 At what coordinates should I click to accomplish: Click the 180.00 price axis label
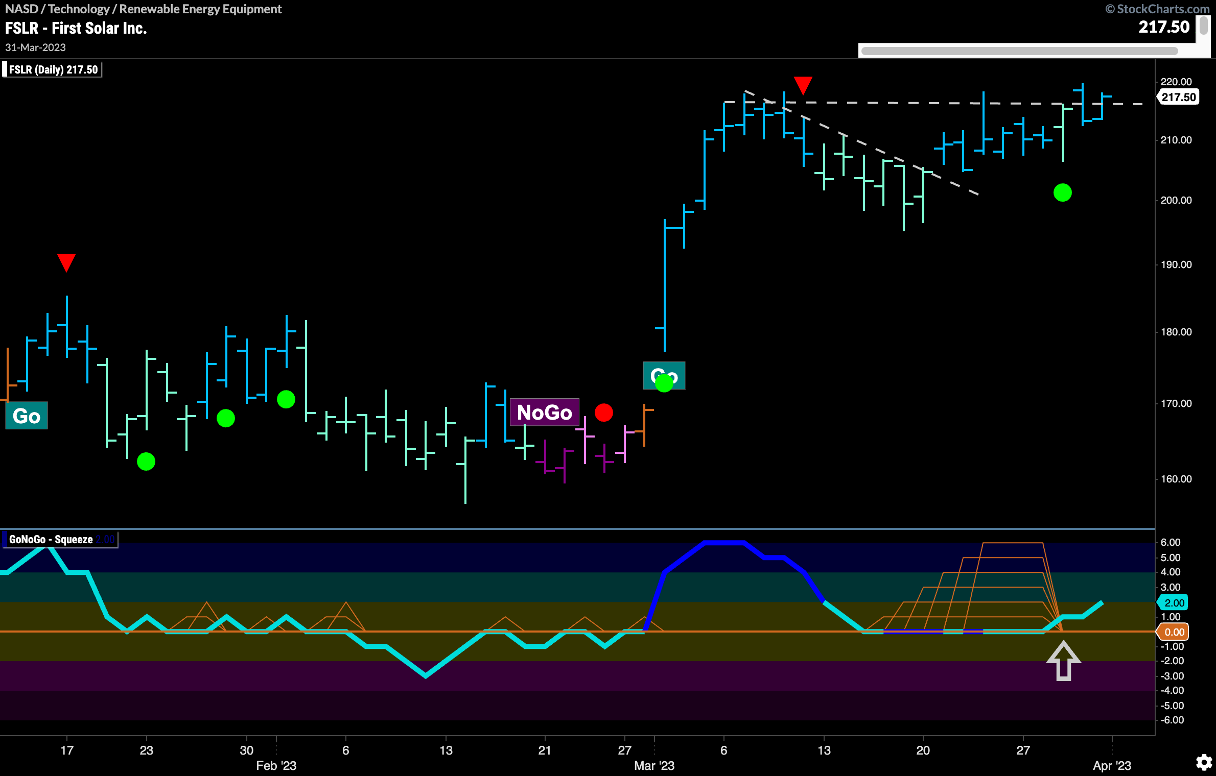1176,332
